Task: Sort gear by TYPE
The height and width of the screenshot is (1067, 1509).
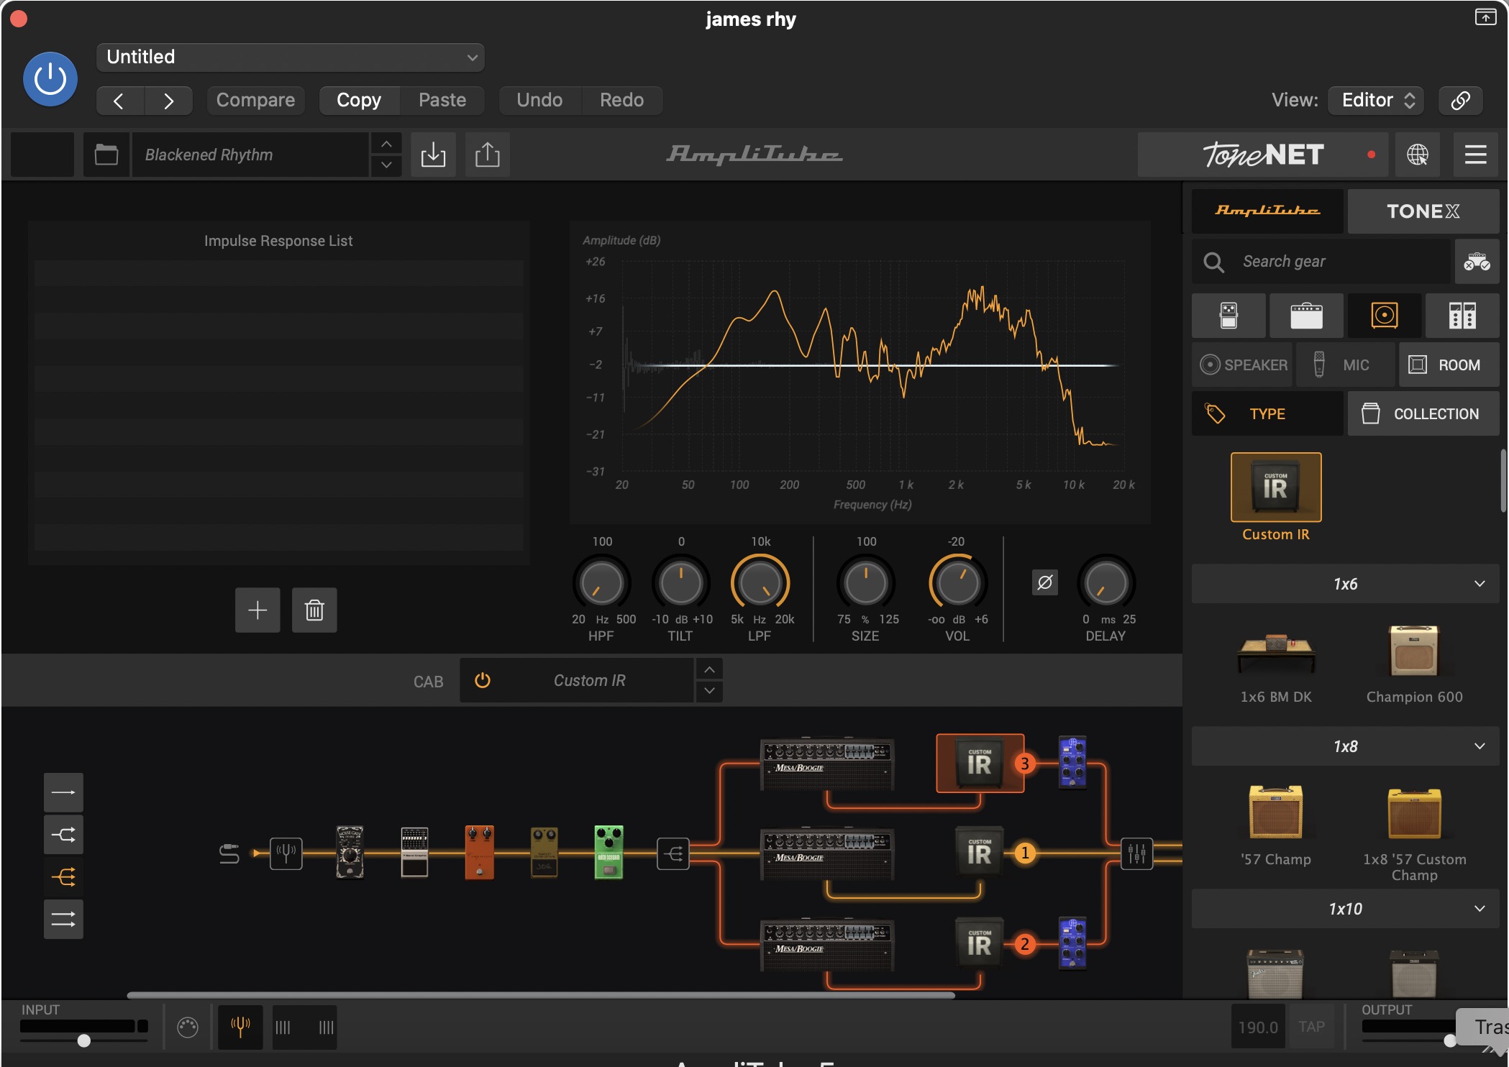Action: (1267, 413)
